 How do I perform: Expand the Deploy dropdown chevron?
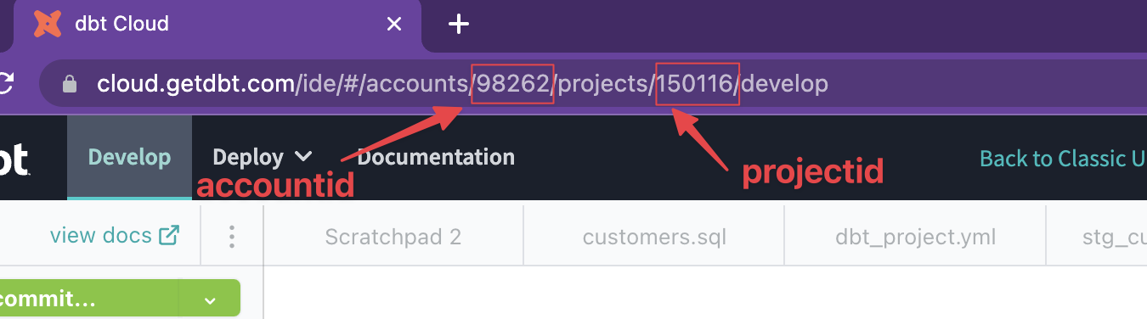point(303,157)
